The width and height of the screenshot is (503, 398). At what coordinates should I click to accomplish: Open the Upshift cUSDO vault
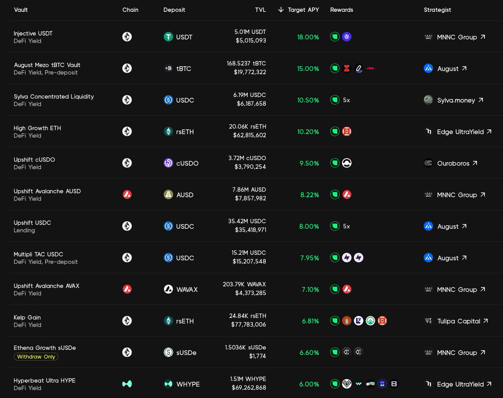[34, 160]
